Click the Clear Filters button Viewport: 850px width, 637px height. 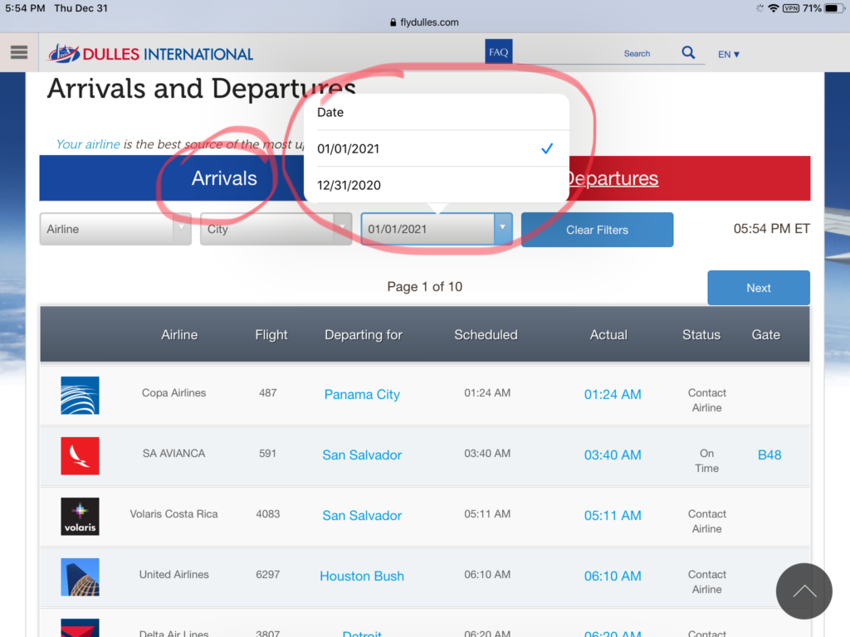click(597, 230)
